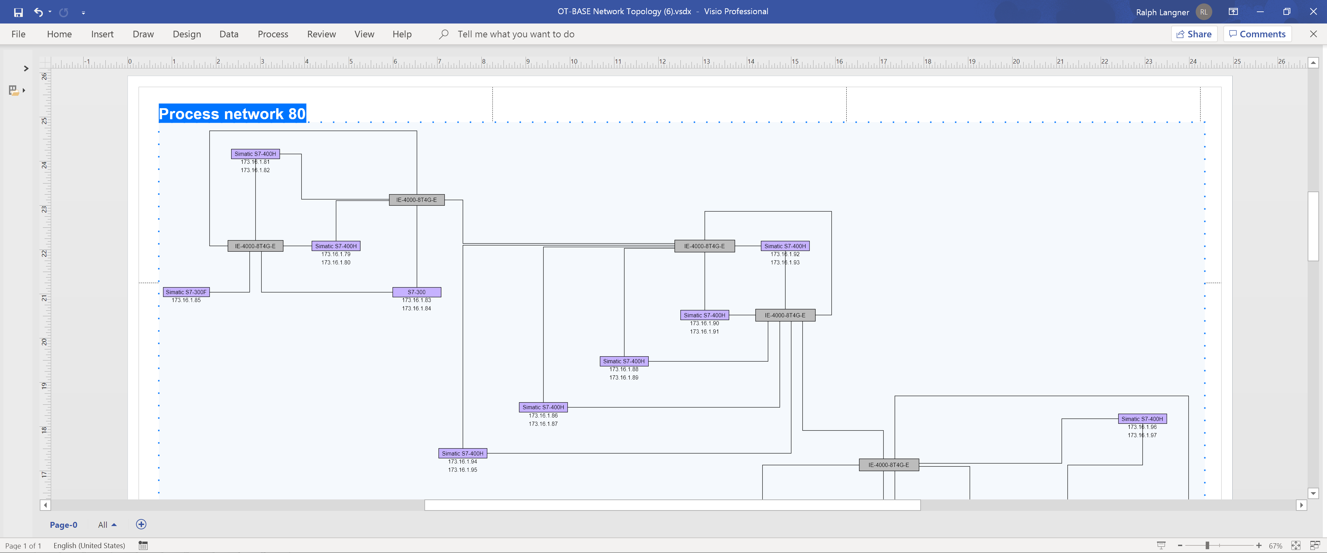This screenshot has height=553, width=1327.
Task: Open the stencil quick shapes icon
Action: (x=17, y=91)
